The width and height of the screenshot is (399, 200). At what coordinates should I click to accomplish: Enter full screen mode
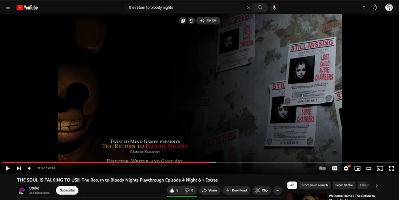point(391,168)
